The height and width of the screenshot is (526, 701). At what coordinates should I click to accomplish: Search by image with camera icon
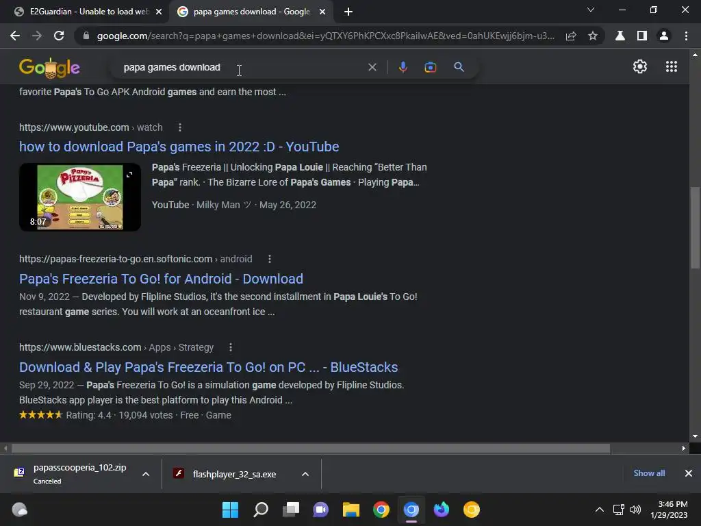click(x=430, y=67)
